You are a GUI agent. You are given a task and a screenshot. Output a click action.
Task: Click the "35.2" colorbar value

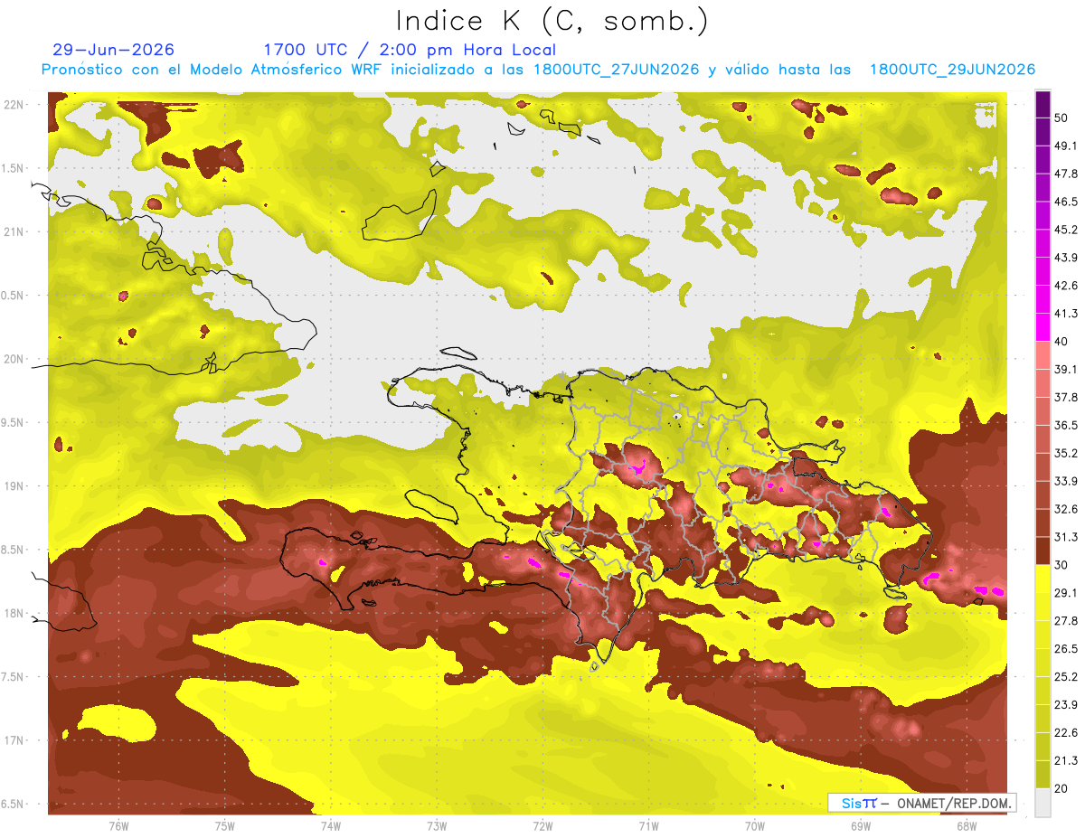coord(1066,453)
